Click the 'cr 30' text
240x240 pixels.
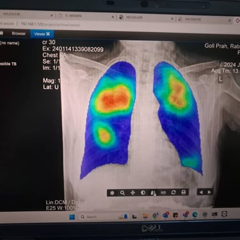coord(49,42)
